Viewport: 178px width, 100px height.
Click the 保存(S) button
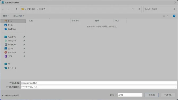pyautogui.click(x=152, y=95)
